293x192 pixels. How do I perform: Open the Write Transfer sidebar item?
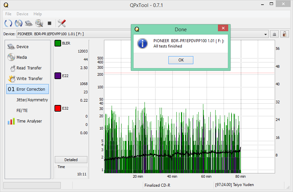click(28, 78)
